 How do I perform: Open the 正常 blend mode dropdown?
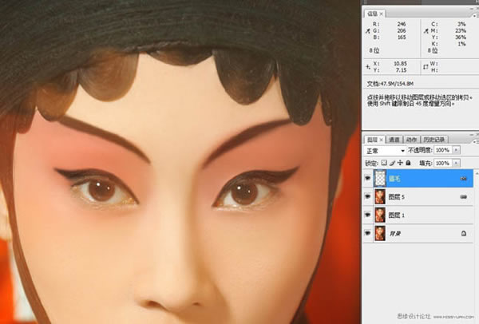pos(385,151)
